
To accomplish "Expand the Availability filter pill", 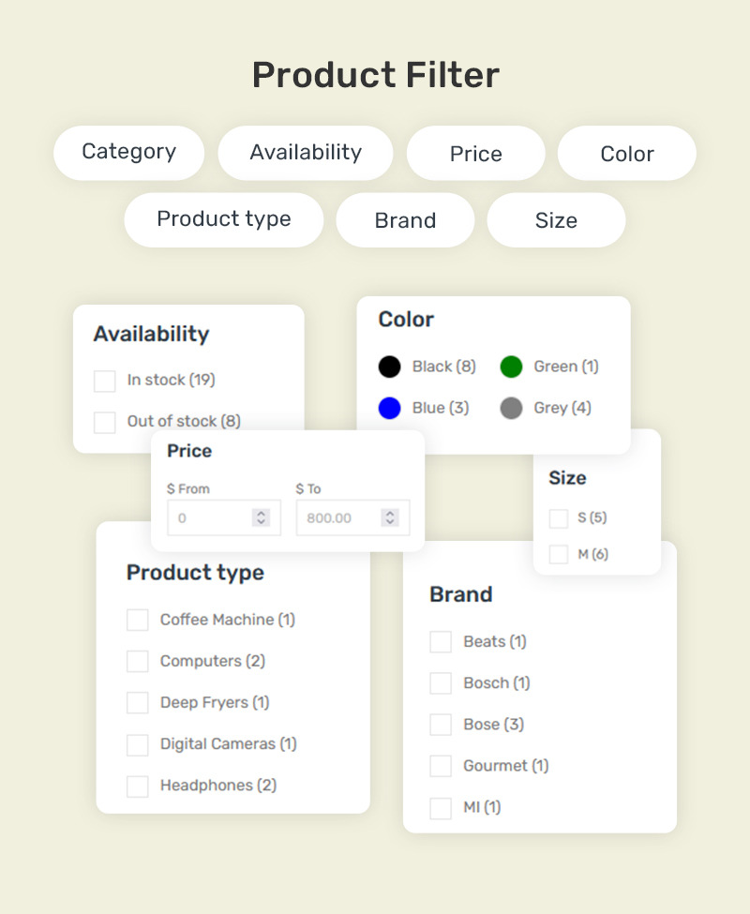I will (306, 153).
